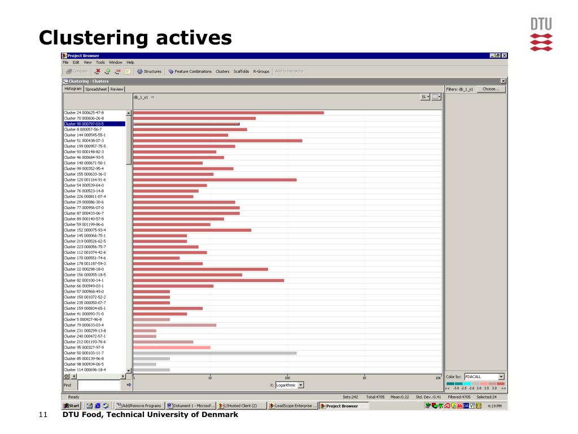Click the cluster list right scroll arrow
Viewport: 578px width, 434px height.
123,376
